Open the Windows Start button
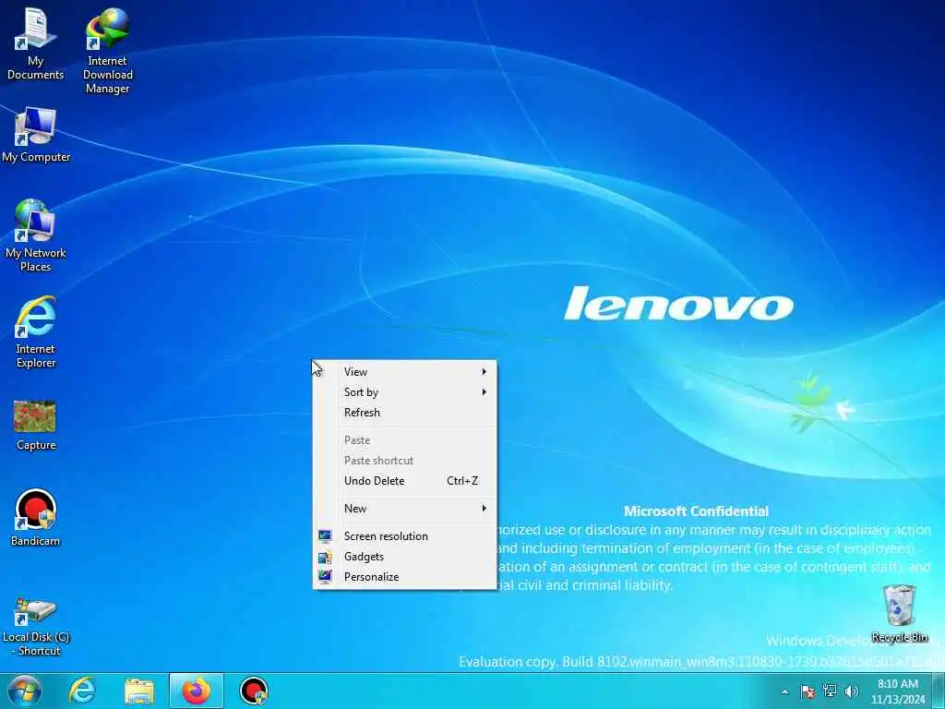 tap(25, 691)
